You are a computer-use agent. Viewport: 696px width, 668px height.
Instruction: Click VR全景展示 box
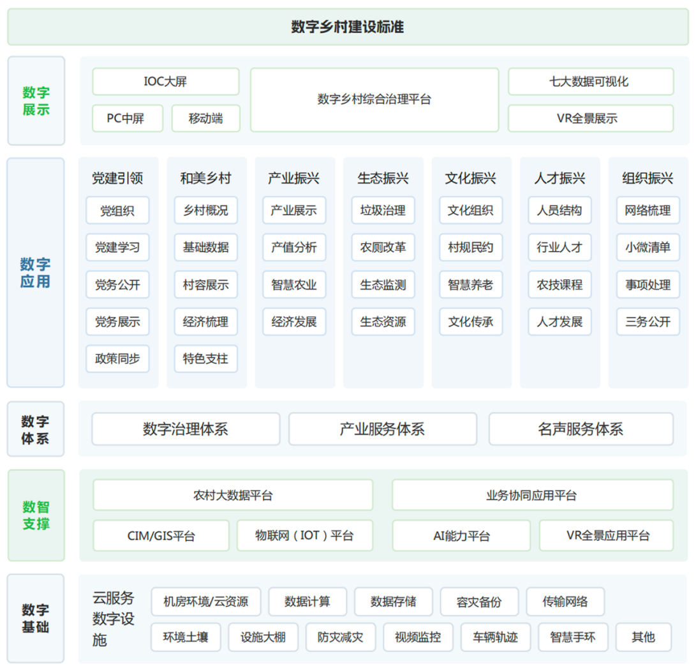[x=590, y=119]
